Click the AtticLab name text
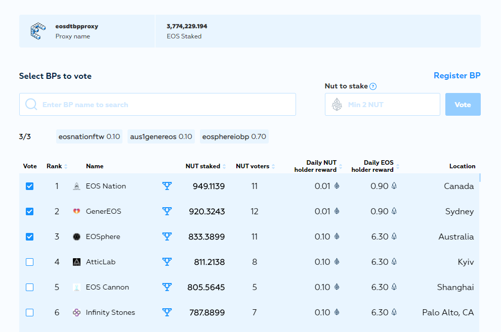Image resolution: width=501 pixels, height=332 pixels. click(101, 262)
